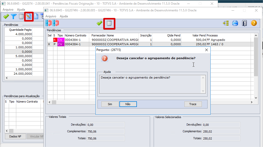Click the Valores Selecionados Devoluções field

click(221, 125)
